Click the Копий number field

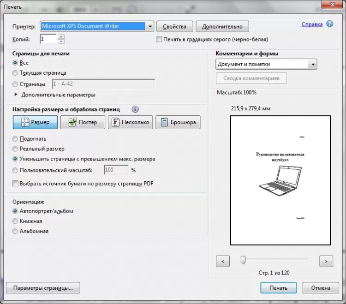(48, 39)
